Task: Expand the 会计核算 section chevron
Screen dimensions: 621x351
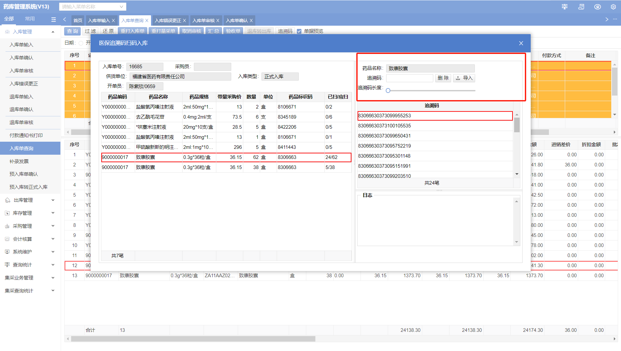Action: (x=53, y=239)
